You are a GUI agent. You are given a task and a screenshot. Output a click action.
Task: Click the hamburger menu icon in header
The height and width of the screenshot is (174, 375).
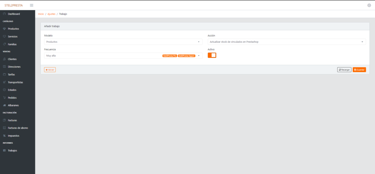pyautogui.click(x=31, y=5)
